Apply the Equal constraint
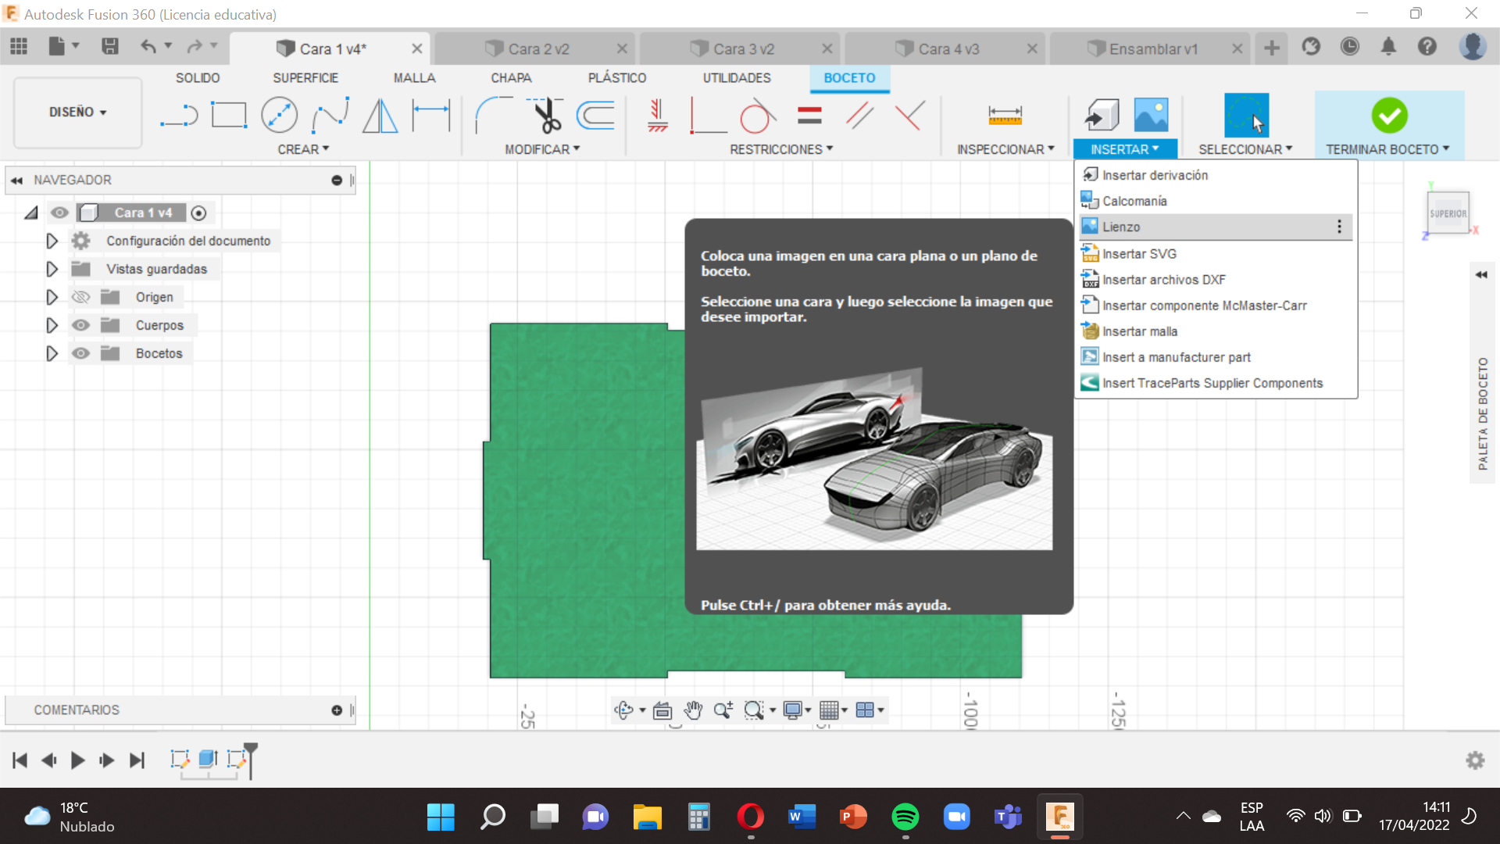This screenshot has width=1500, height=844. pos(809,116)
